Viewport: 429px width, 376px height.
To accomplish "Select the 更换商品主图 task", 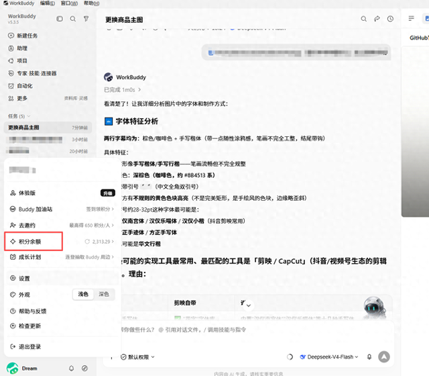I will coord(48,128).
